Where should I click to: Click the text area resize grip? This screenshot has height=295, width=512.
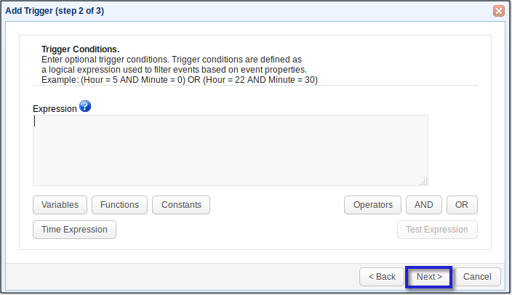pos(423,182)
